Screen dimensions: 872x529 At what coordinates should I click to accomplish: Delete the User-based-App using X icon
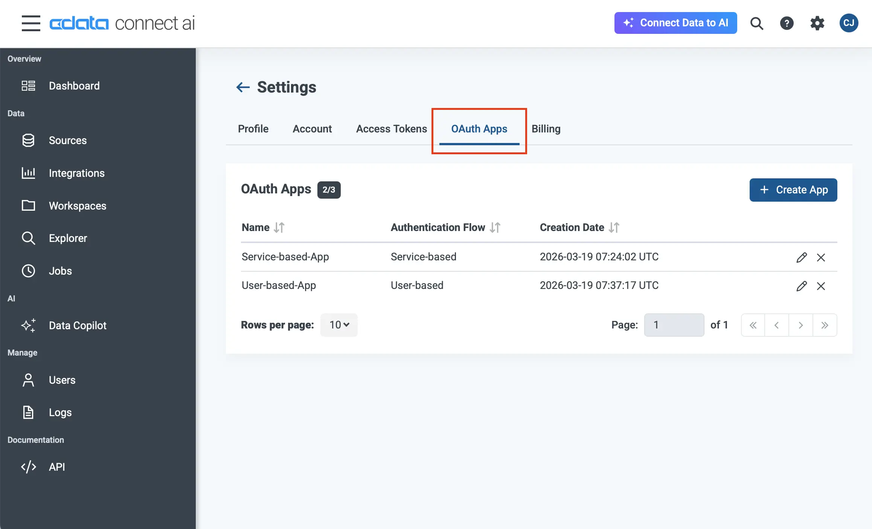(x=821, y=286)
